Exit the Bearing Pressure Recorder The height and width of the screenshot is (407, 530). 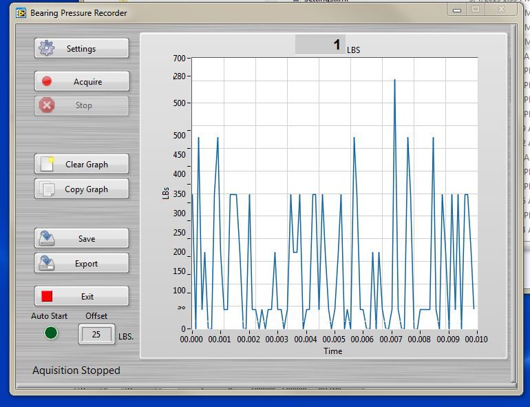[x=81, y=296]
